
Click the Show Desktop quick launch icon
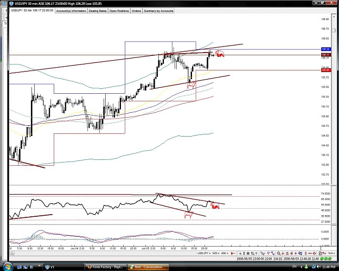pyautogui.click(x=19, y=267)
